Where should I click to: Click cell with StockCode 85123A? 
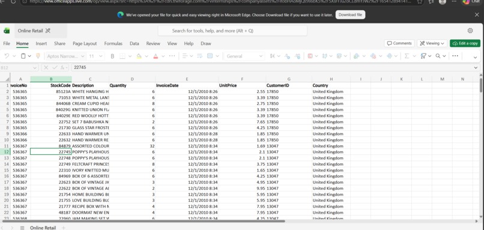51,91
